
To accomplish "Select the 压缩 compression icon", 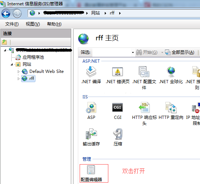I will pyautogui.click(x=118, y=134).
